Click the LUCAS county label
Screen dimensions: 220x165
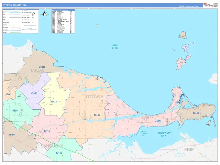[38, 70]
